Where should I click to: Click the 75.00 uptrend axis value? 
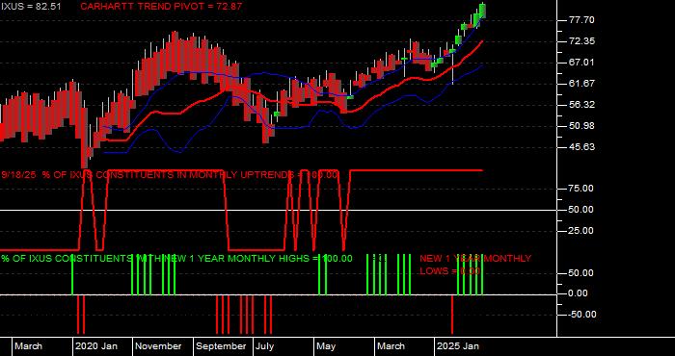click(582, 189)
